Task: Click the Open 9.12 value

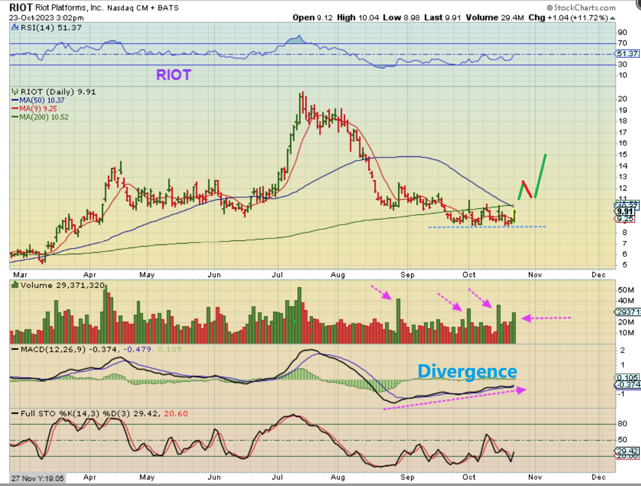Action: pos(313,17)
